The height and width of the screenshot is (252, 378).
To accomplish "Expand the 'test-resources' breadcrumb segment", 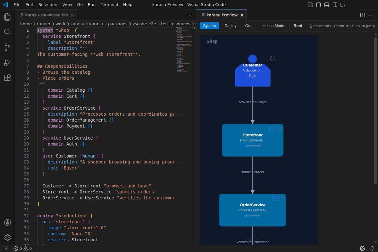I will click(x=175, y=24).
